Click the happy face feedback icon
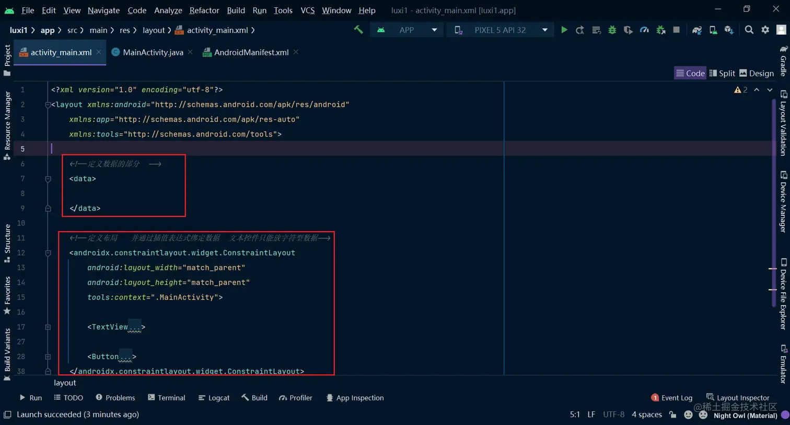Image resolution: width=790 pixels, height=425 pixels. pyautogui.click(x=689, y=415)
